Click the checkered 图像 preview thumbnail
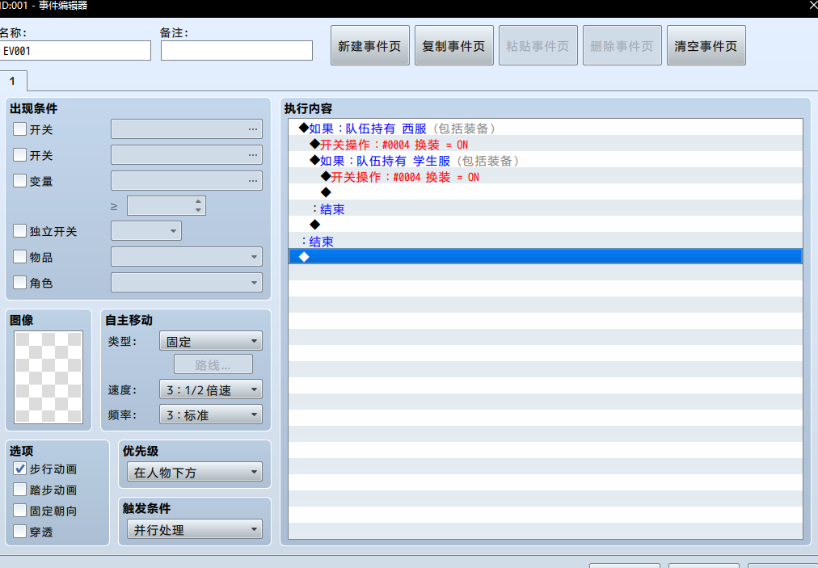The height and width of the screenshot is (568, 818). coord(48,377)
